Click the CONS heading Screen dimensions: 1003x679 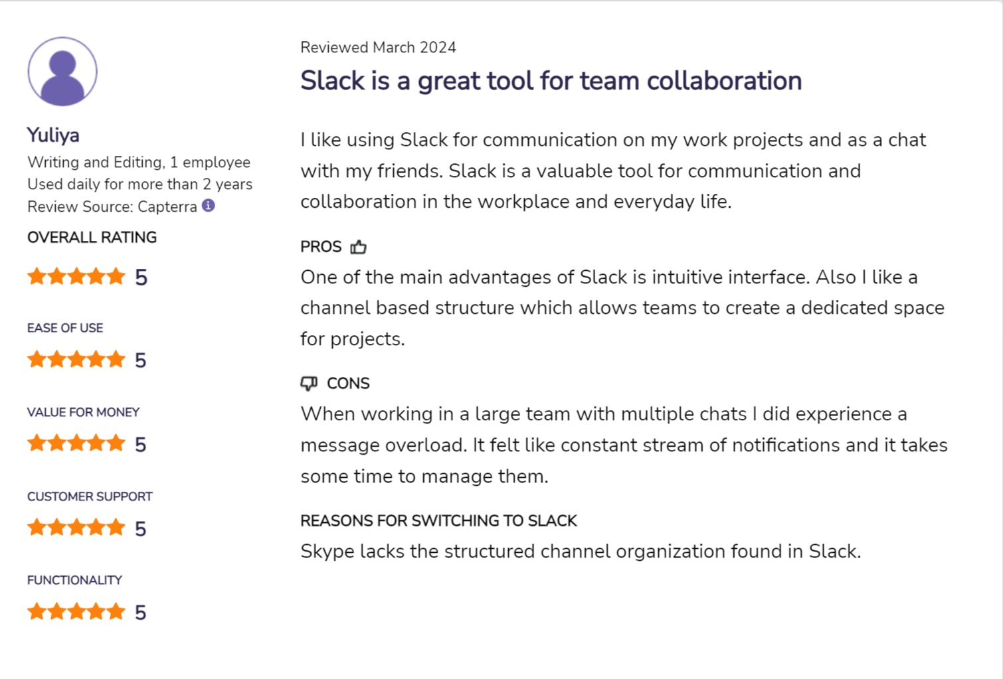pos(348,384)
